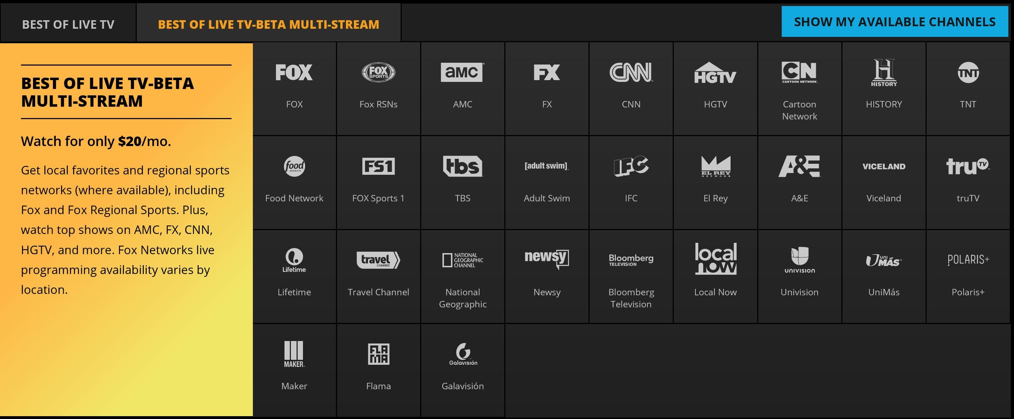Select the Travel Channel logo
The height and width of the screenshot is (419, 1014).
click(x=378, y=260)
